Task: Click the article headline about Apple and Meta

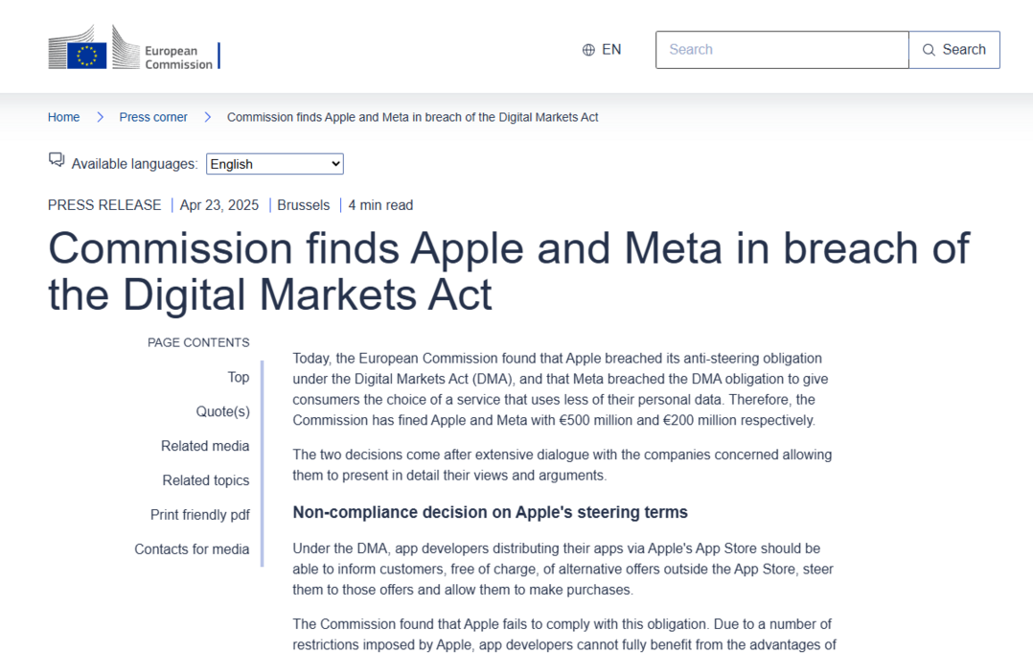Action: (x=509, y=271)
